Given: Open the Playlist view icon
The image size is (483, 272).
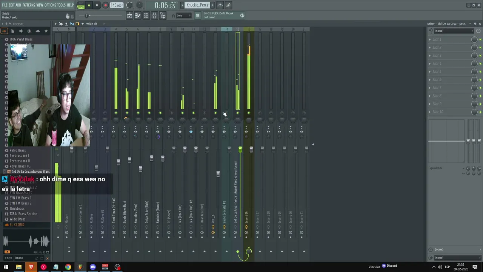Looking at the screenshot, I should [x=129, y=15].
